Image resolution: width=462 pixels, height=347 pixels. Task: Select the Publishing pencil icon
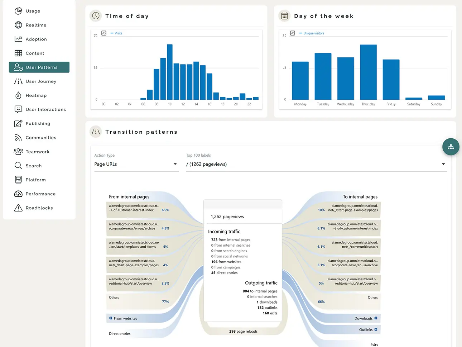[x=18, y=124]
